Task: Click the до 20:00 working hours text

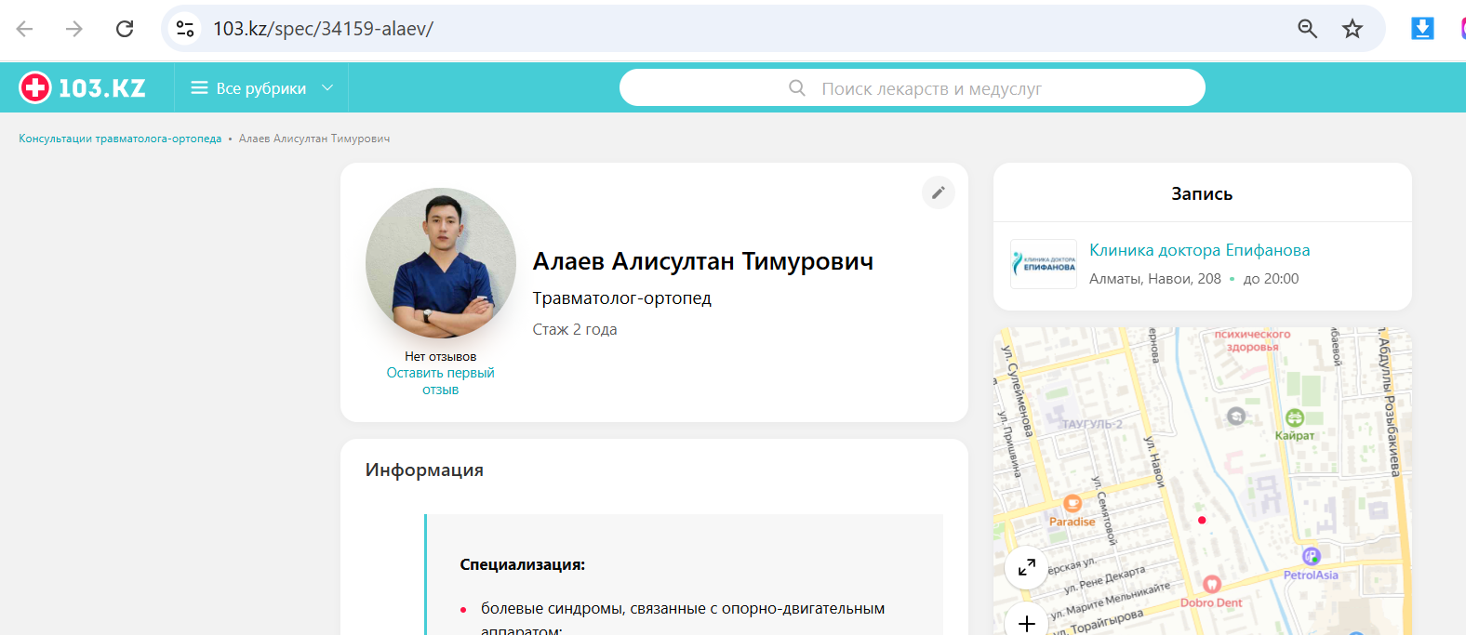Action: click(1272, 279)
